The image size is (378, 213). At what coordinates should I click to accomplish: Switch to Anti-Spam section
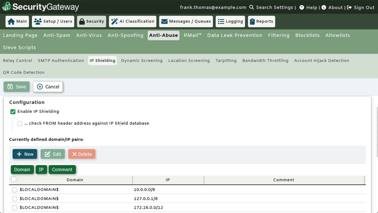point(57,35)
